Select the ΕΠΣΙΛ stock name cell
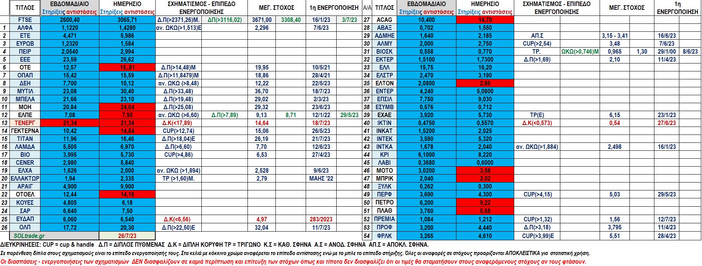Image resolution: width=702 pixels, height=266 pixels. tap(384, 99)
